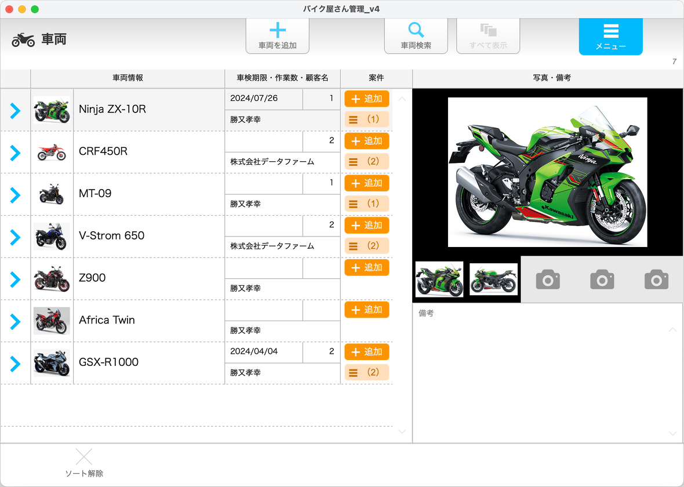The image size is (684, 487).
Task: Click the 車両情報 column header
Action: pos(128,78)
